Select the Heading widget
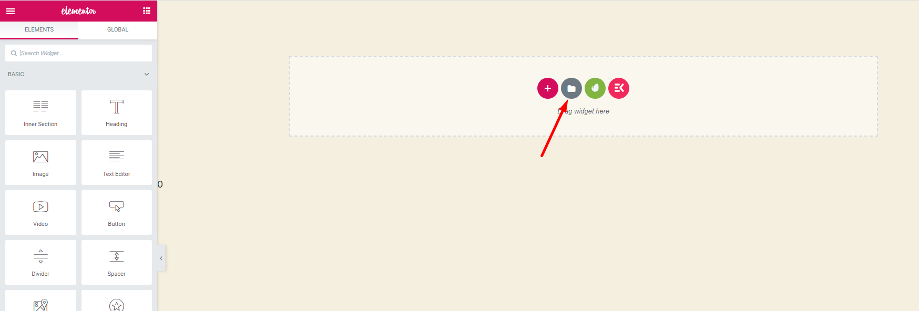 (x=117, y=112)
